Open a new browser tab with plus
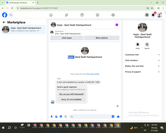The width and height of the screenshot is (166, 133). (x=38, y=3)
